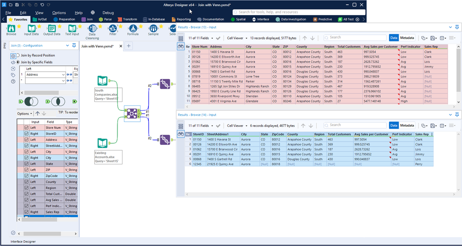Uncheck the Right Sales Rep field checkbox

26,212
